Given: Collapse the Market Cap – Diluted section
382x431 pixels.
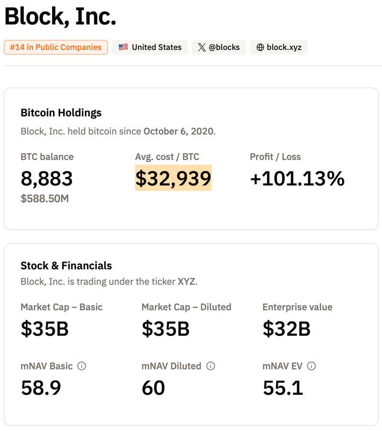Looking at the screenshot, I should pyautogui.click(x=186, y=307).
